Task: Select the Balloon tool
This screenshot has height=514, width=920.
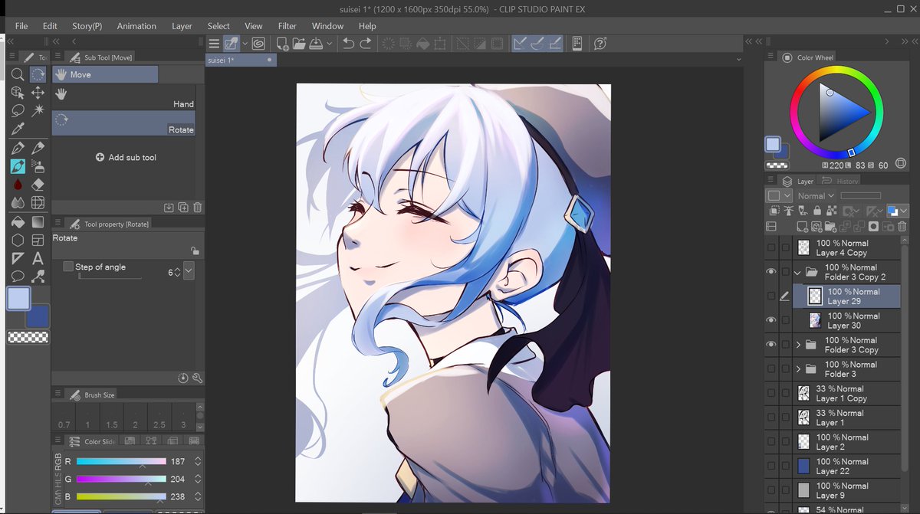Action: pyautogui.click(x=18, y=277)
